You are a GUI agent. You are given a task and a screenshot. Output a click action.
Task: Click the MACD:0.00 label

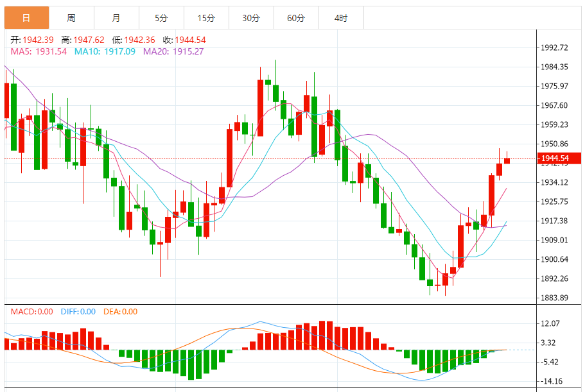pyautogui.click(x=31, y=312)
